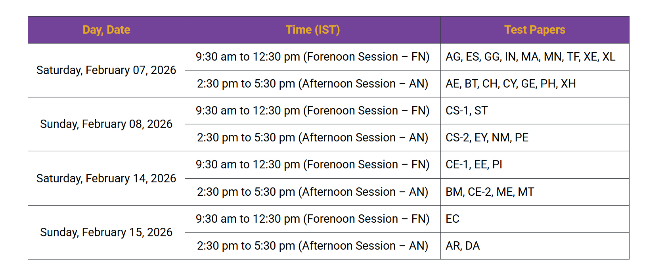
Task: Click the 'Test Papers' column header
Action: pyautogui.click(x=534, y=30)
